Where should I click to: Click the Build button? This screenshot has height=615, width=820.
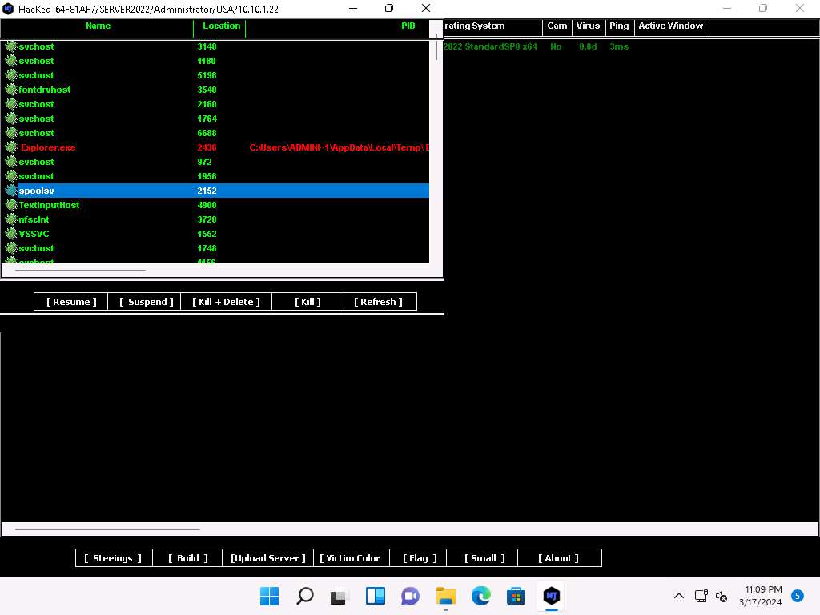187,558
